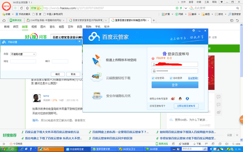Select the 问答 navigation tab
The width and height of the screenshot is (243, 152).
point(25,27)
